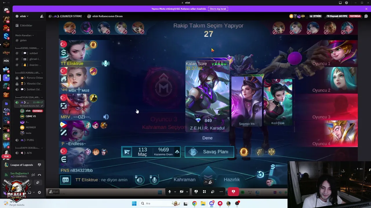Toggle the in-game microphone button
This screenshot has height=208, width=371.
(x=154, y=180)
